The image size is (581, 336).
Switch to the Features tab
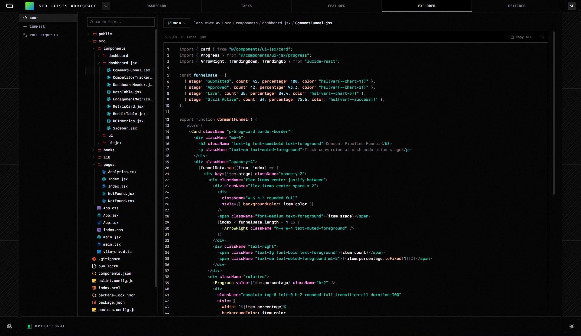336,6
